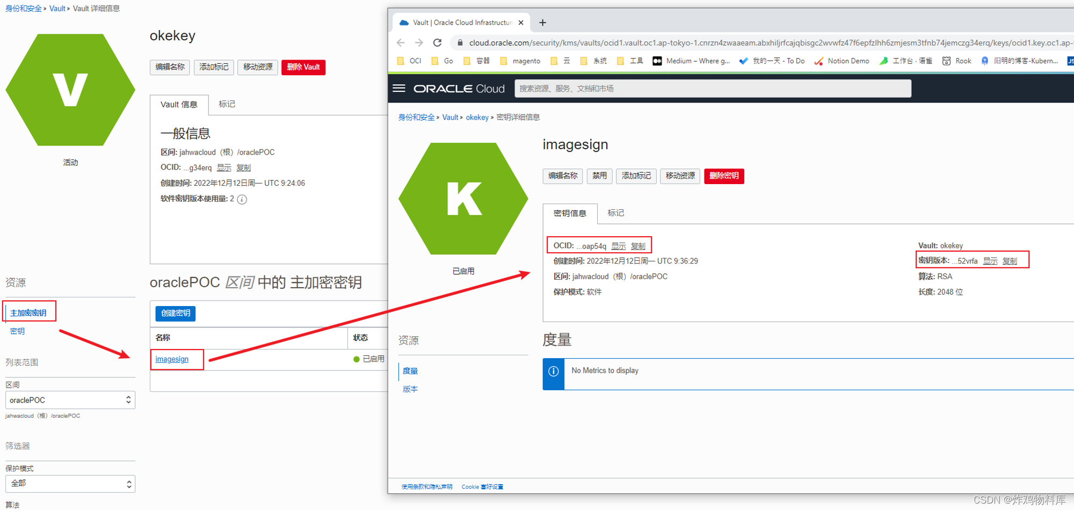Click the green "K" key hexagon icon
This screenshot has width=1074, height=510.
463,199
